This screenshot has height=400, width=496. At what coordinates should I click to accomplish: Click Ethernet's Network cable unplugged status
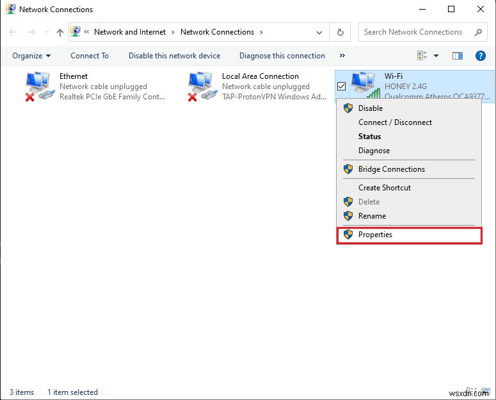[x=103, y=87]
